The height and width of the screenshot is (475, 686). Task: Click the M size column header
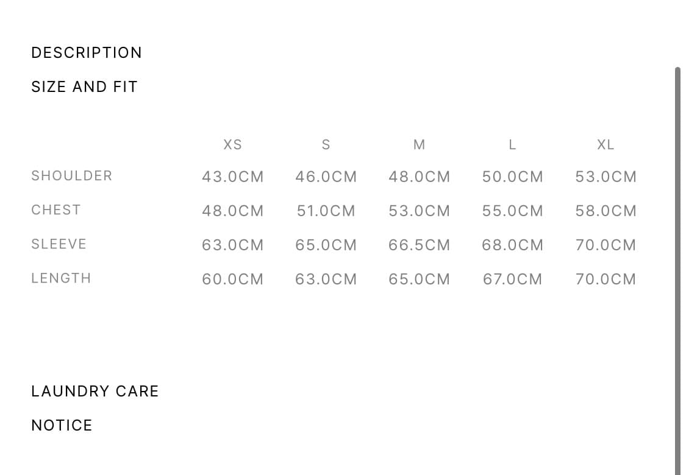(419, 145)
